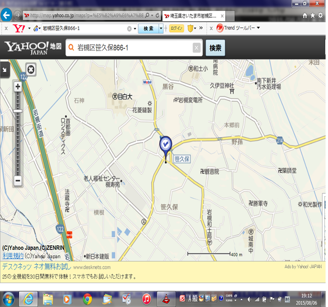Screen dimensions: 328x307
Task: Show hidden system tray icons arrow
Action: [x=242, y=300]
